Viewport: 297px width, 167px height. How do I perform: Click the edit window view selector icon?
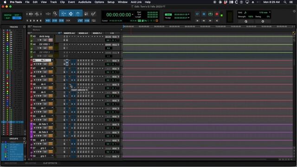[x=29, y=33]
